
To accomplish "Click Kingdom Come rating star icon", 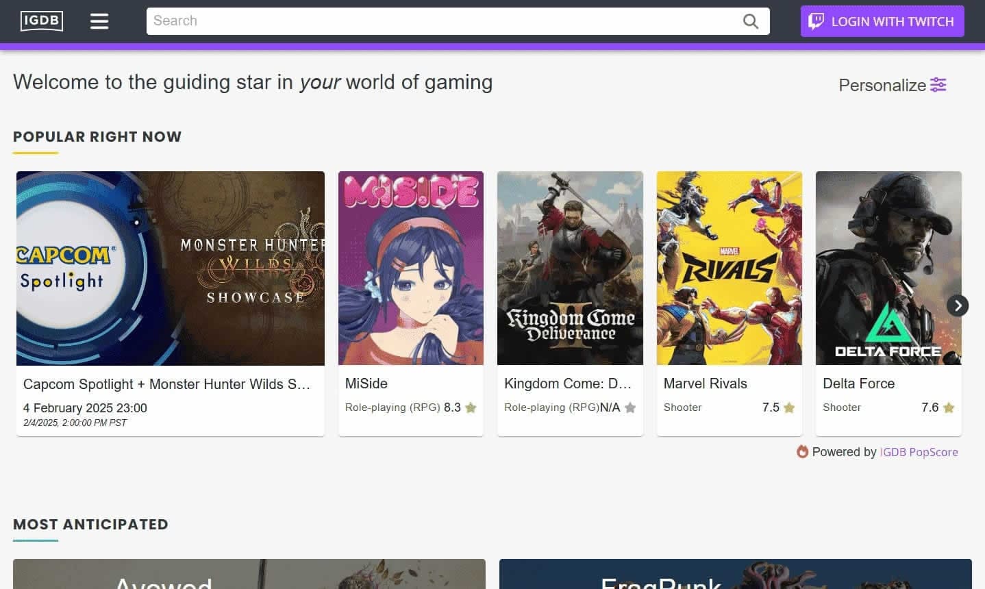I will point(630,408).
